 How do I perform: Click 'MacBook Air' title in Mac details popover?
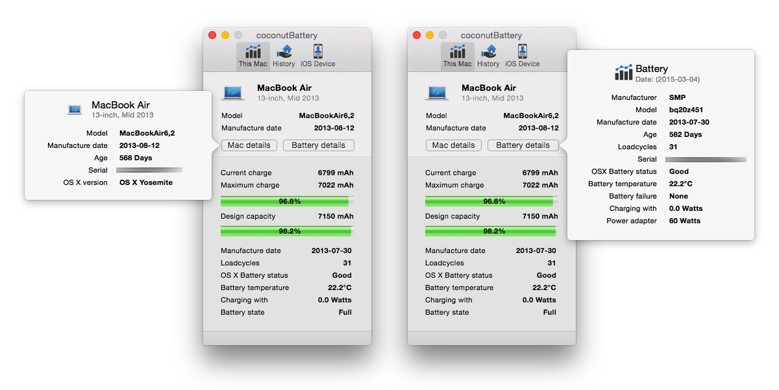click(x=121, y=105)
